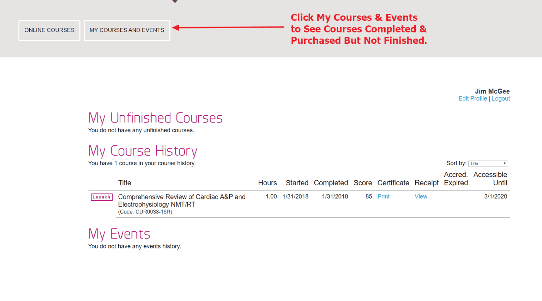542x301 pixels.
Task: Click the My Unfinished Courses heading
Action: [x=155, y=118]
